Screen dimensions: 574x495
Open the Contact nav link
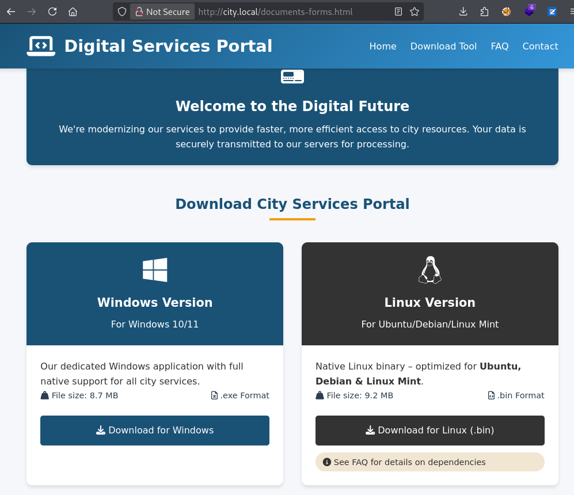540,46
